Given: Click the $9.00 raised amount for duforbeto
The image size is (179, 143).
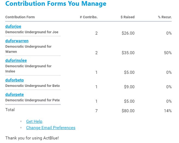Looking at the screenshot, I should (129, 87).
